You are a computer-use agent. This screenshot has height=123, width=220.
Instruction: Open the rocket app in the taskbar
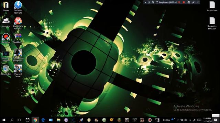click(x=81, y=120)
